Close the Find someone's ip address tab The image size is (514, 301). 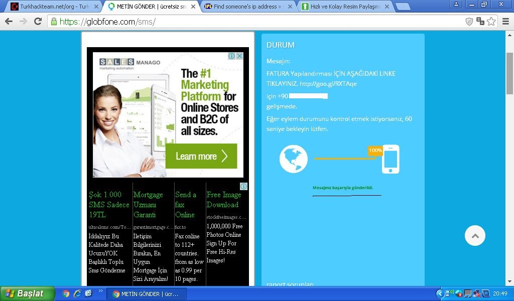(x=290, y=7)
